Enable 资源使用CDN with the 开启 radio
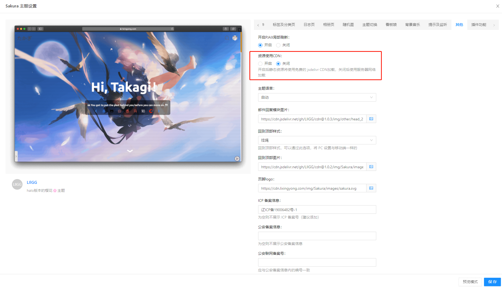The width and height of the screenshot is (502, 287). (x=260, y=63)
